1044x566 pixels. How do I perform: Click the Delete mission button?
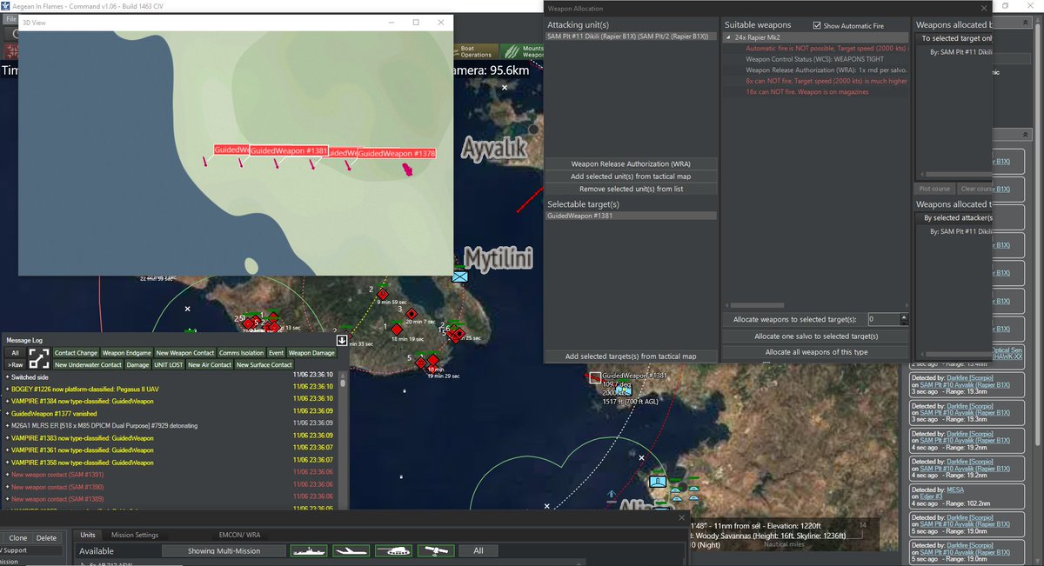47,537
